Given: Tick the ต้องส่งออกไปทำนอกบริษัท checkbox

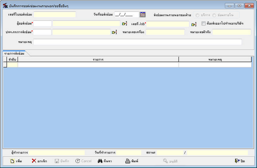Looking at the screenshot, I should coord(204,23).
